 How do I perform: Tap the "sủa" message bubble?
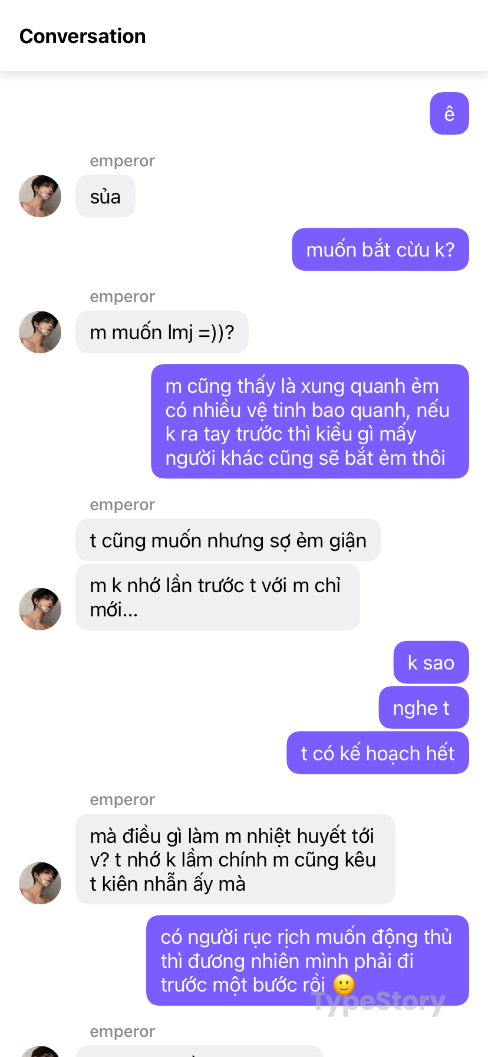105,196
